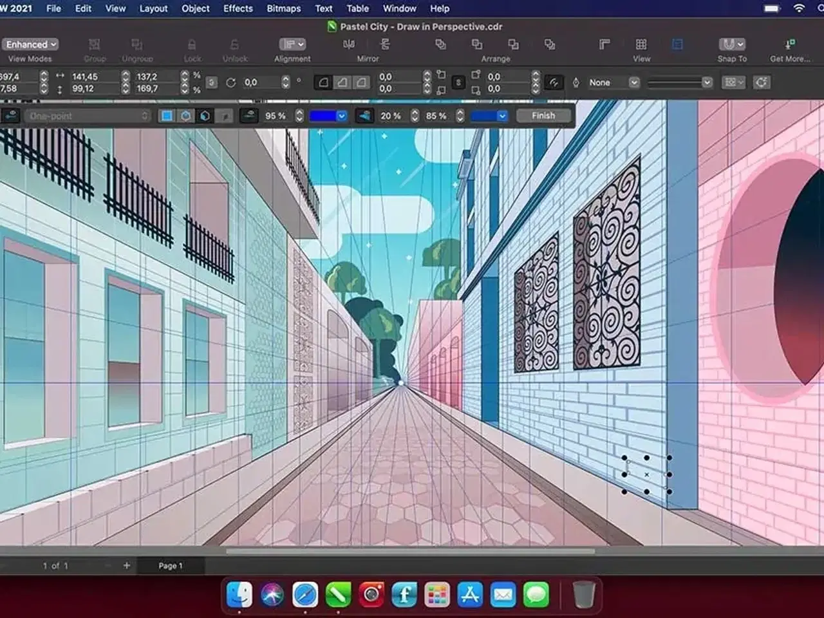Click the Finish button
The height and width of the screenshot is (618, 824).
coord(543,116)
